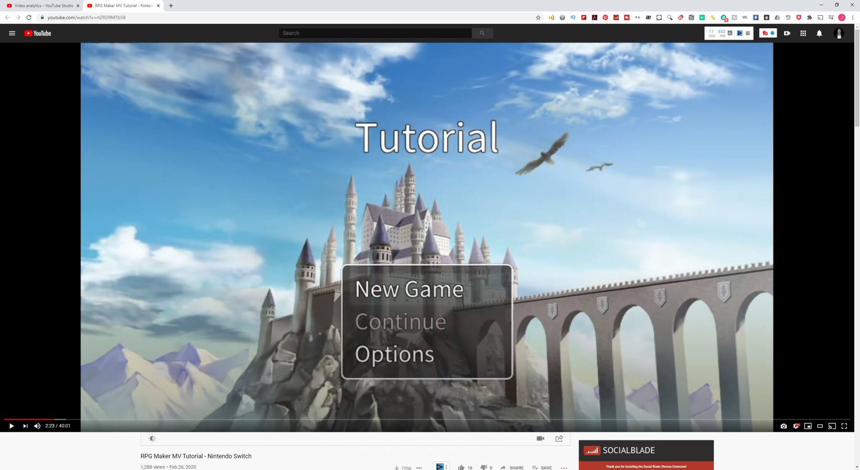
Task: Open the Flipboard extension icon
Action: (584, 17)
